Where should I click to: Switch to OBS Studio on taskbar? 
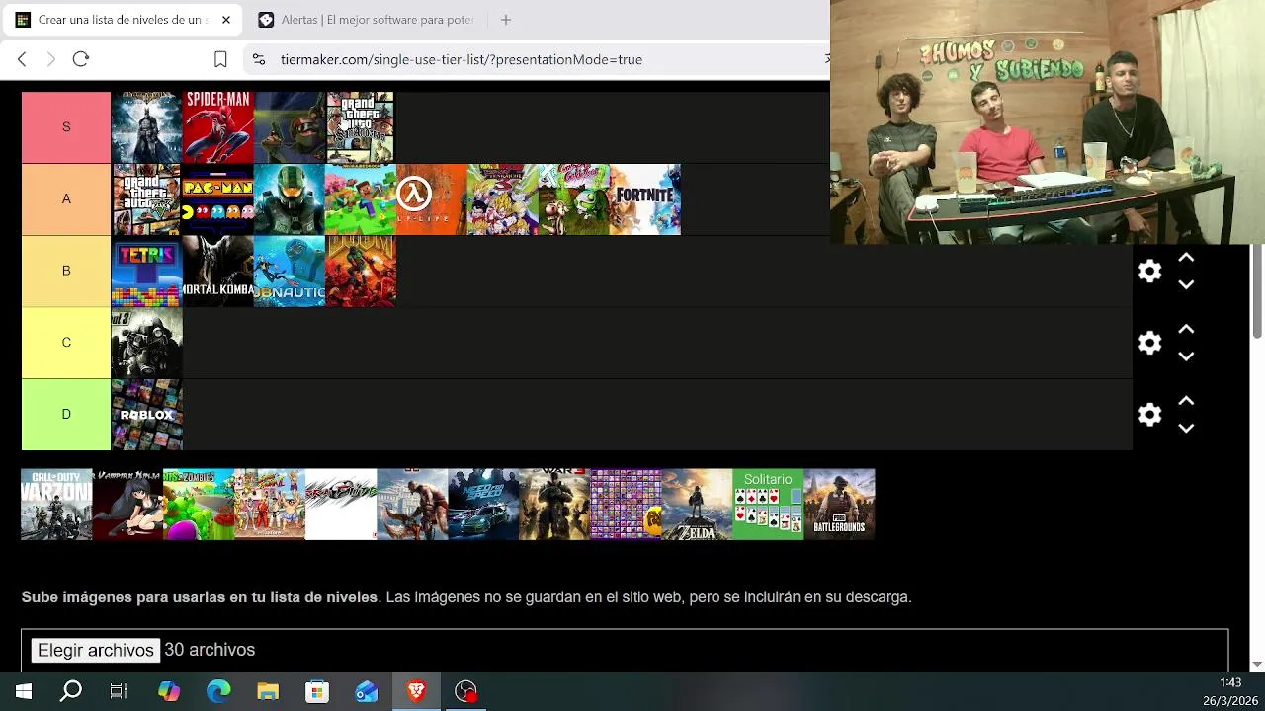[465, 691]
